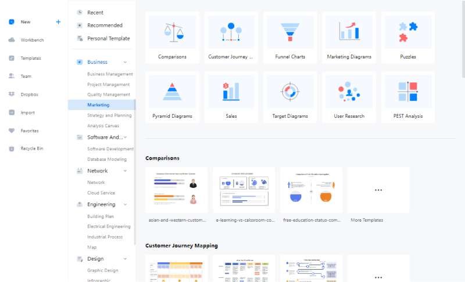This screenshot has height=282, width=465.
Task: Click the ellipsis card under Customer Journey Mapping
Action: (378, 269)
